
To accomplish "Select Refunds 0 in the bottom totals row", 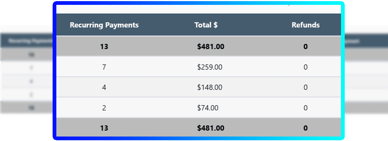I will pyautogui.click(x=306, y=128).
